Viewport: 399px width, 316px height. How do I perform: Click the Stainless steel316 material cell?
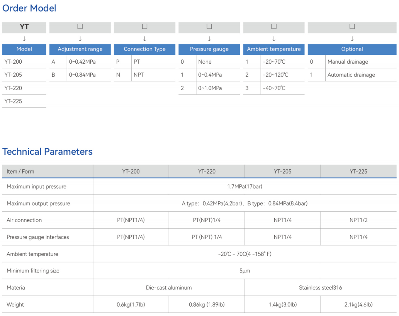click(x=320, y=287)
